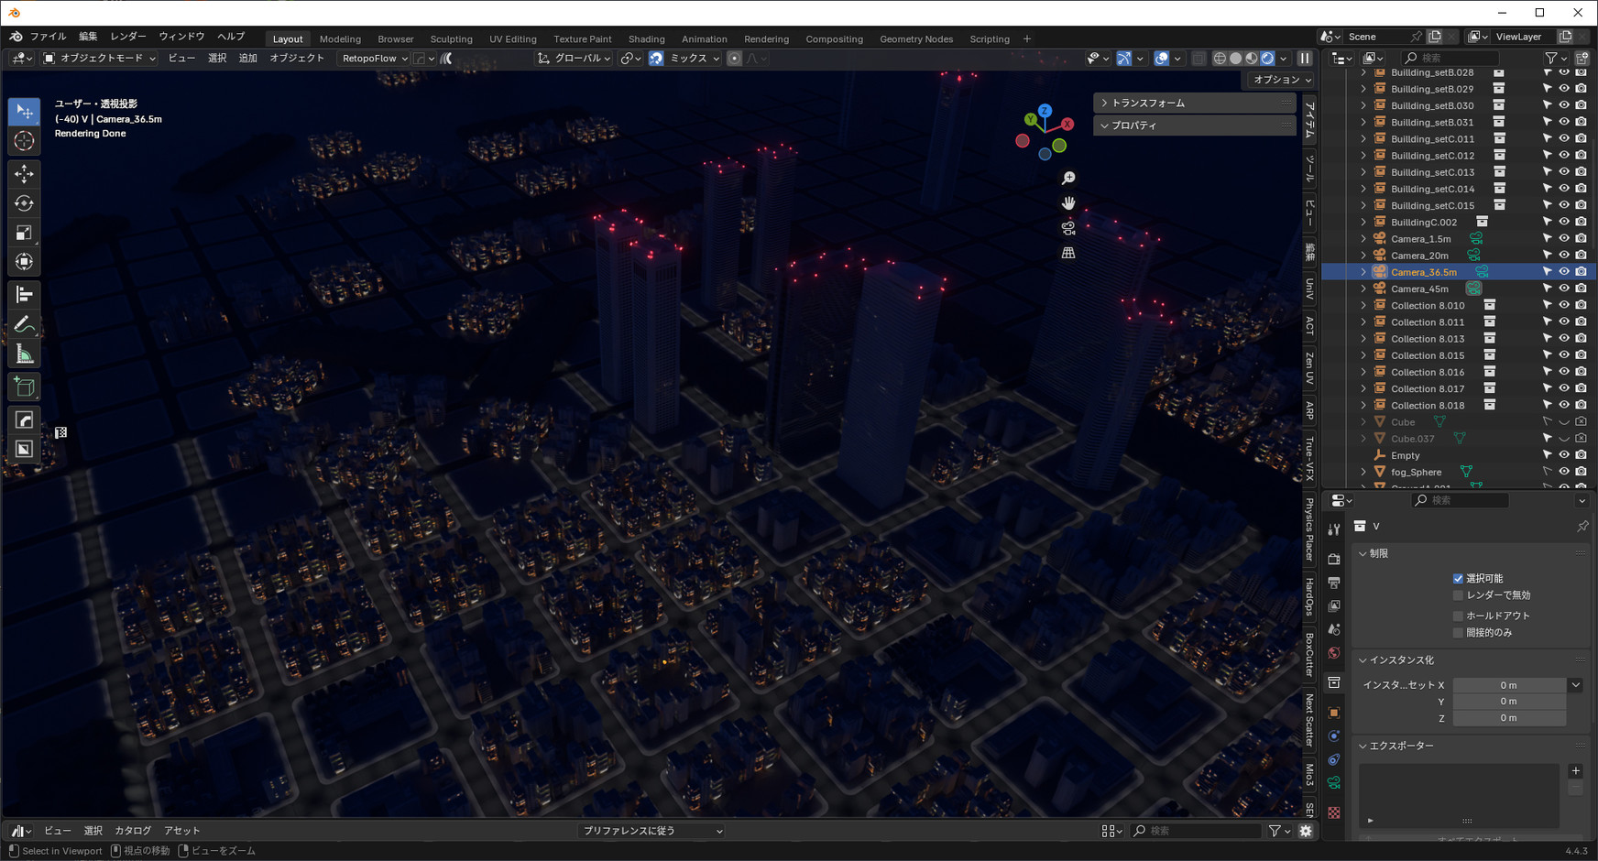Toggle the show gizmos button
This screenshot has height=861, width=1598.
pos(1124,58)
